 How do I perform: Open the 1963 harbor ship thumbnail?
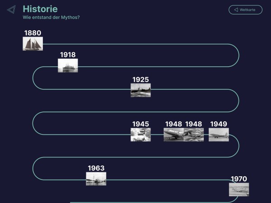(96, 179)
